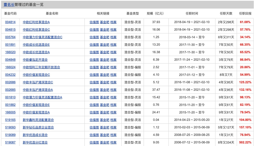
Task: Open 基金吧 link for 中欧成长优选混合E
Action: click(104, 45)
